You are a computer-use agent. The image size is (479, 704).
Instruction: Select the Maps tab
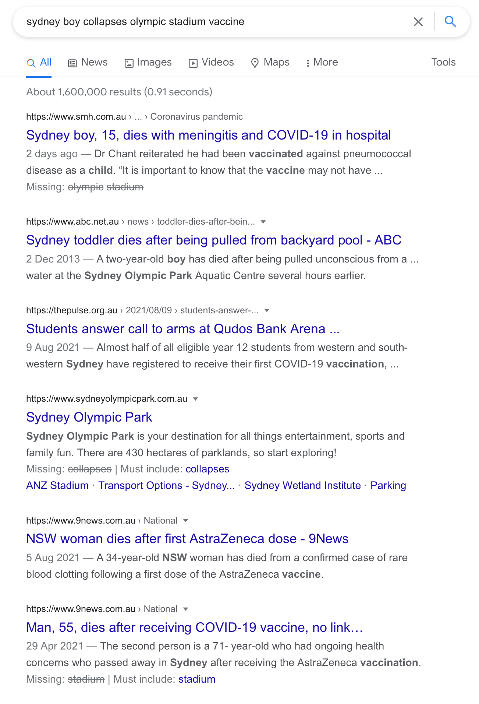click(x=270, y=62)
